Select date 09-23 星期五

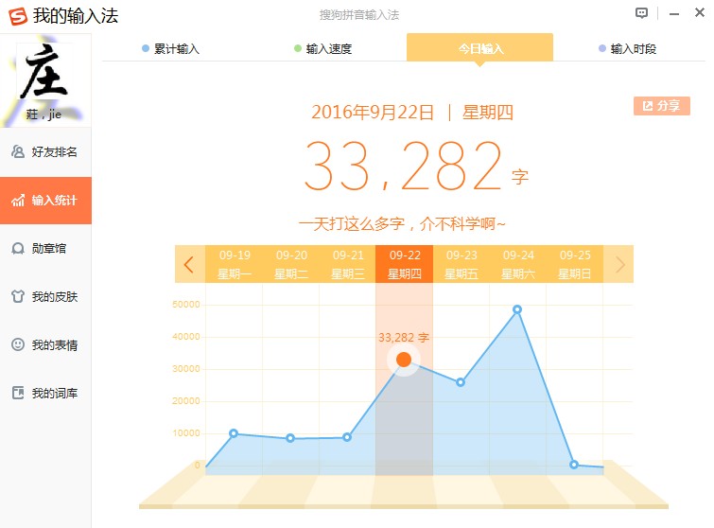(461, 264)
